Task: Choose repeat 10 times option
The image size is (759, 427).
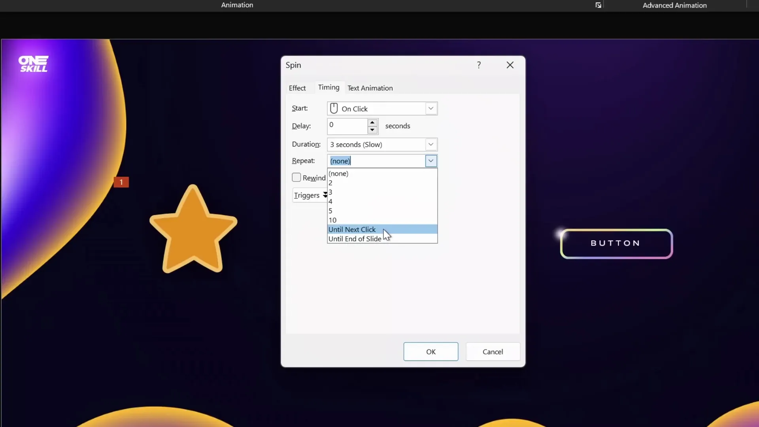Action: point(382,220)
